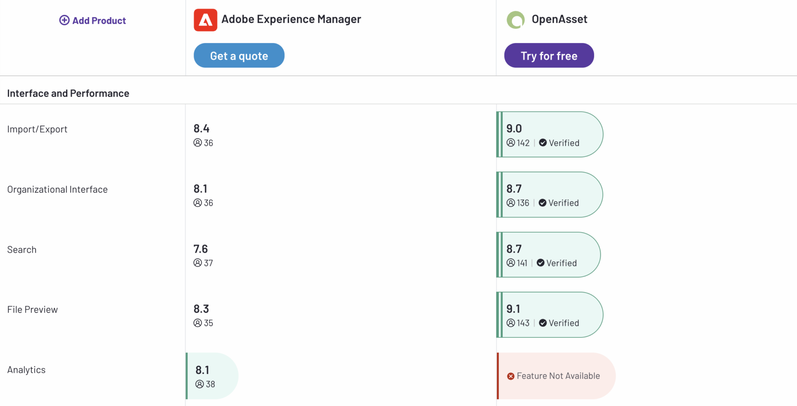Click Verified checkmark in Import/Export row
The width and height of the screenshot is (797, 406).
tap(543, 143)
